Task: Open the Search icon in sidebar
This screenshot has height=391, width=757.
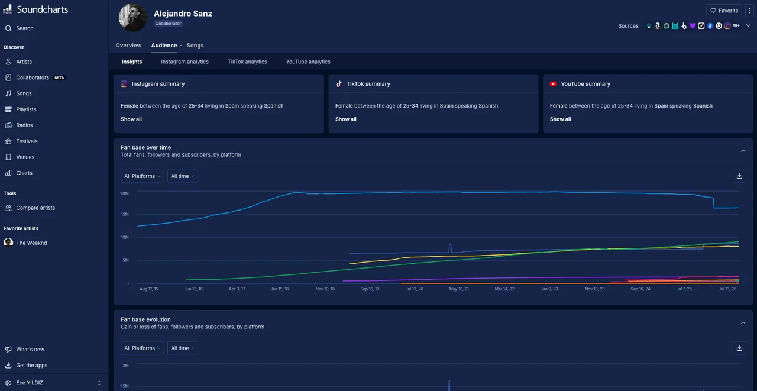Action: [8, 28]
